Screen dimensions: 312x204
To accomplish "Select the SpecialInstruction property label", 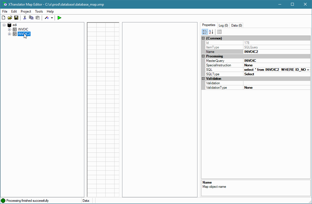I will click(224, 65).
